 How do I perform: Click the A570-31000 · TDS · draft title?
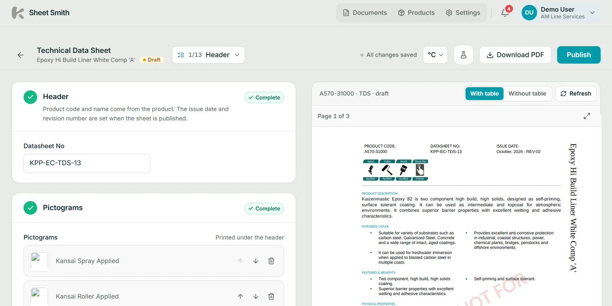coord(354,93)
